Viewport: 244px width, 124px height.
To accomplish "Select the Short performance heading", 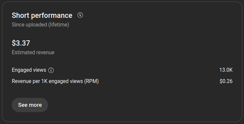I will point(42,16).
